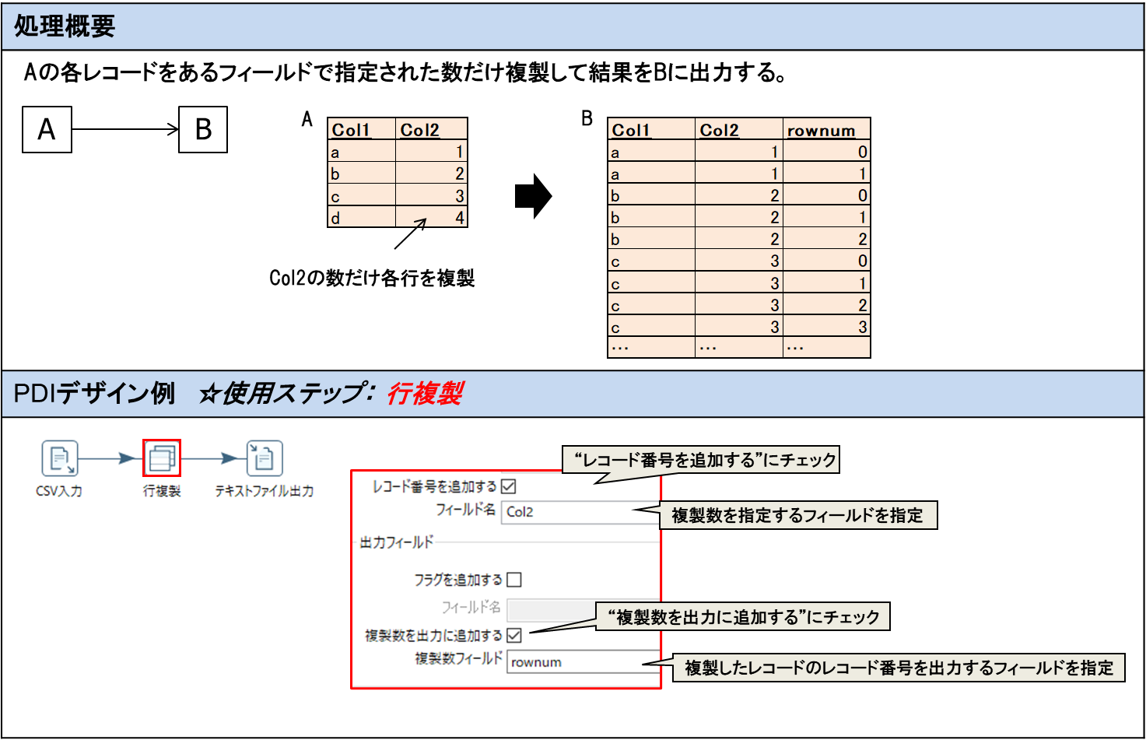Click the callout 複製数を指定するフィールドを指定

(x=799, y=515)
